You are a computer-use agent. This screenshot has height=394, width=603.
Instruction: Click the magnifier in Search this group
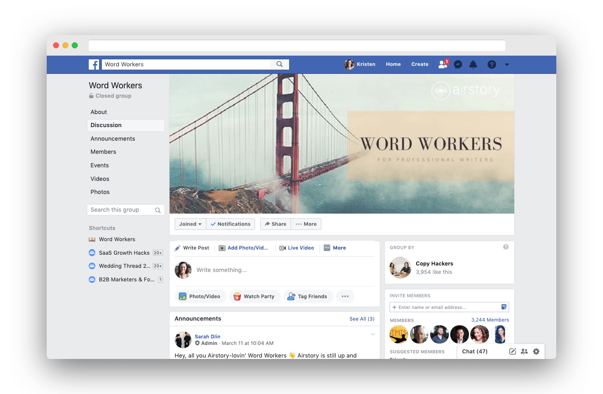coord(158,210)
